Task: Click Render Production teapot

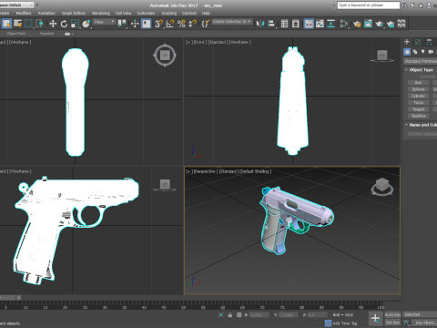Action: point(380,24)
